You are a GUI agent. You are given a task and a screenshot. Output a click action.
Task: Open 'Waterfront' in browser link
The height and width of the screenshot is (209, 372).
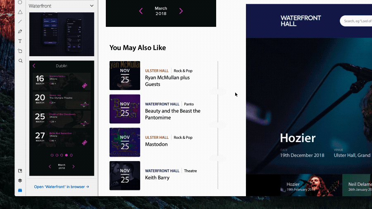(62, 187)
